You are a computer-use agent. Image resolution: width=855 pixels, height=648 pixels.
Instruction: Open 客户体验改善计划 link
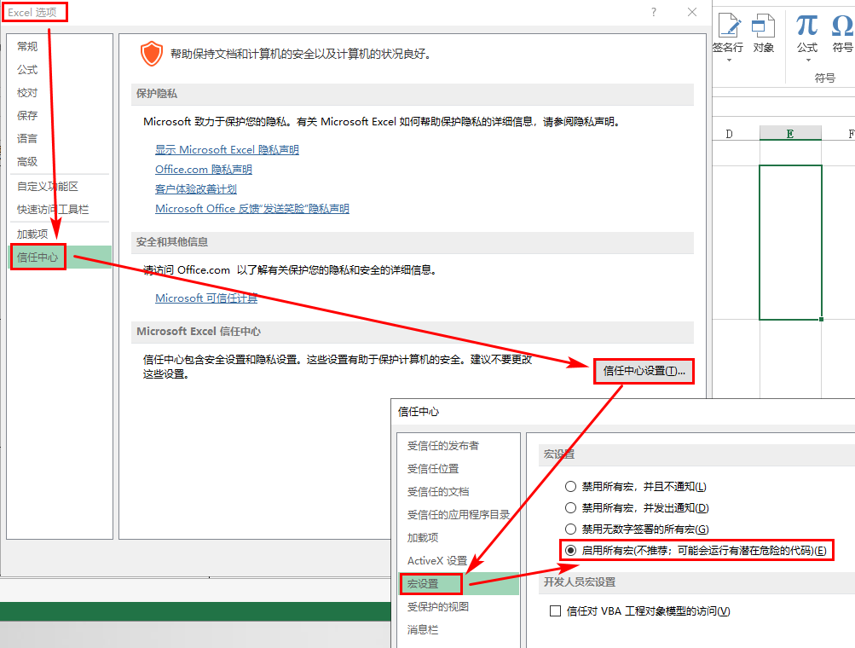196,188
